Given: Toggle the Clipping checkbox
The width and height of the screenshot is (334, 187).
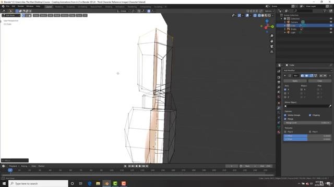Looking at the screenshot, I should (x=310, y=115).
